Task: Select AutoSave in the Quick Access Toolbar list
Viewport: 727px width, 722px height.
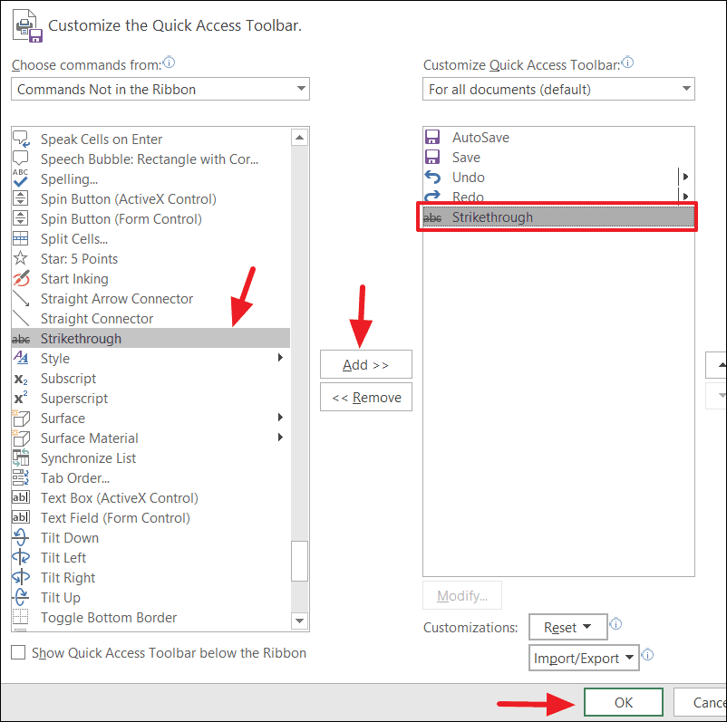Action: [479, 137]
